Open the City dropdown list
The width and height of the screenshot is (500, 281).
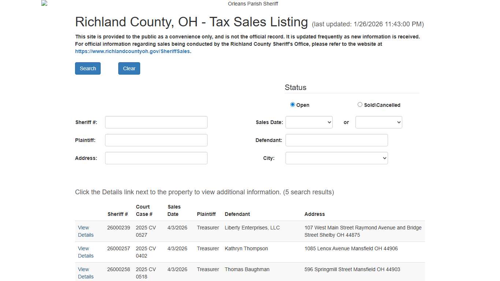pyautogui.click(x=336, y=158)
